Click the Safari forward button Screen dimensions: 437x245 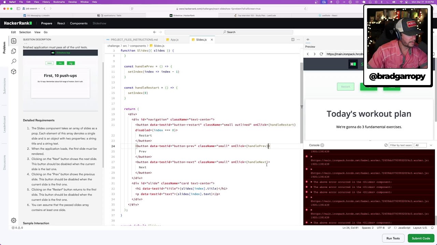point(51,9)
